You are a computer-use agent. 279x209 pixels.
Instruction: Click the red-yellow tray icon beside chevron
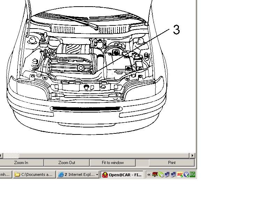(154, 175)
